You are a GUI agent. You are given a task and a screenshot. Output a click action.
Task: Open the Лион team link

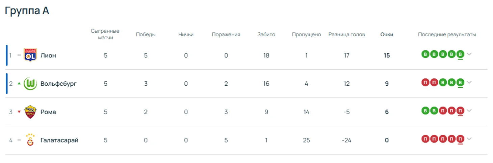48,55
